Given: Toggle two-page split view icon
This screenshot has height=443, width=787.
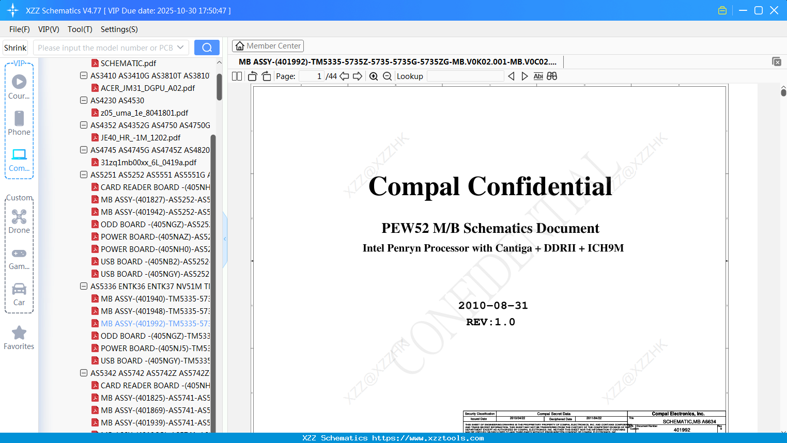Looking at the screenshot, I should [237, 76].
